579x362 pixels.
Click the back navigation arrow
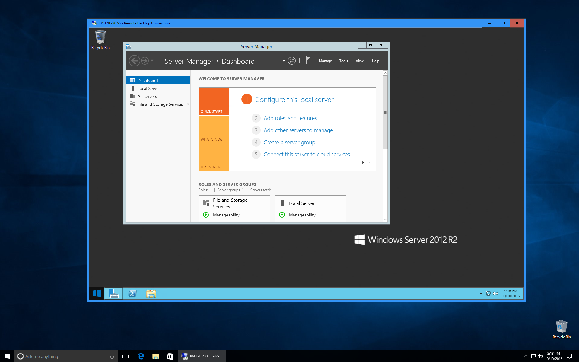(135, 61)
